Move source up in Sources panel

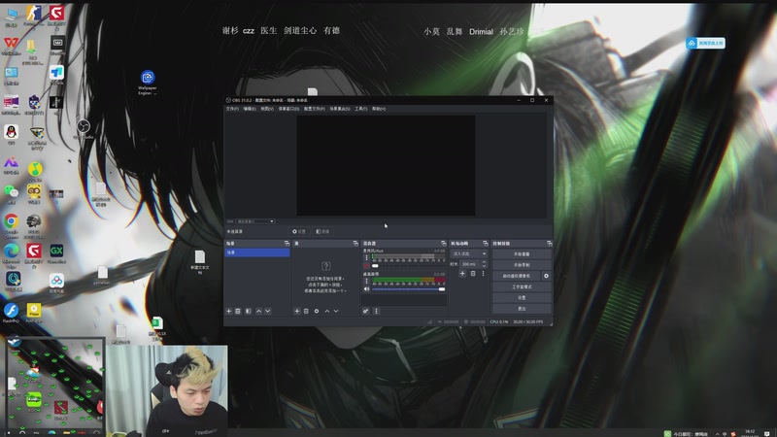327,311
